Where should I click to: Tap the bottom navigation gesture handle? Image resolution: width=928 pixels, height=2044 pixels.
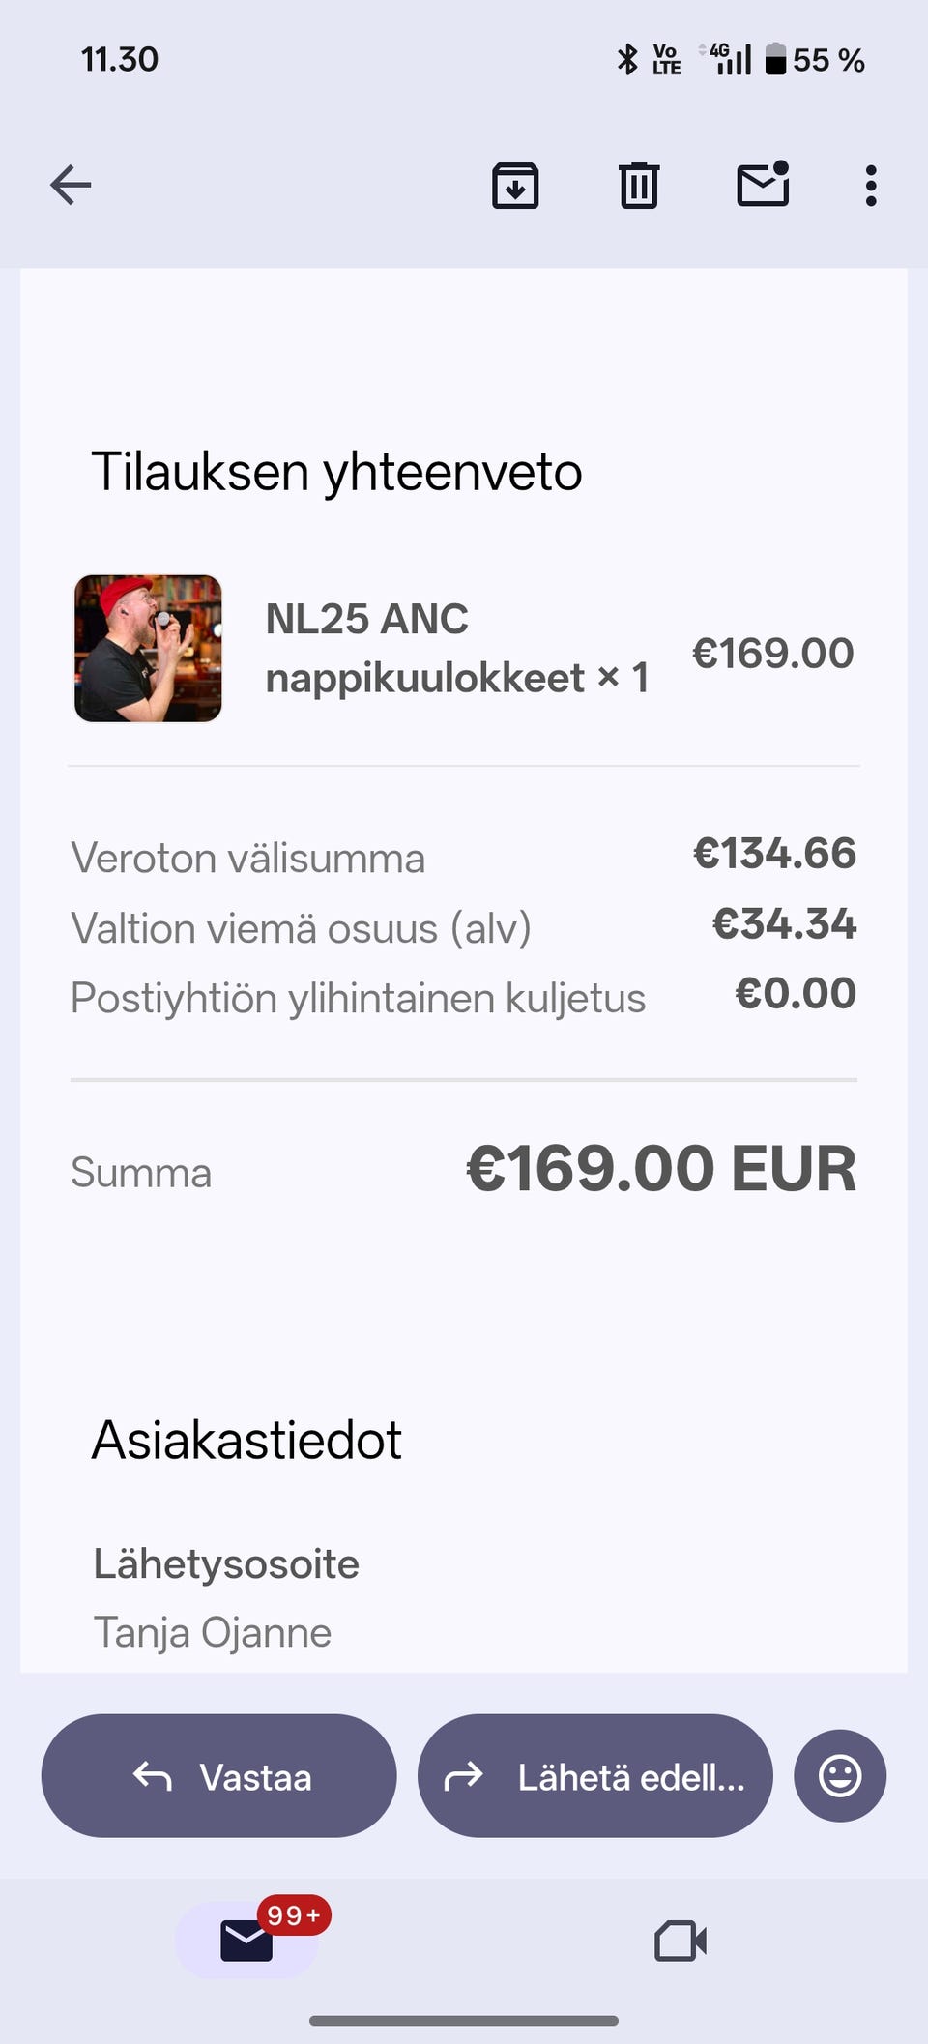click(464, 2020)
